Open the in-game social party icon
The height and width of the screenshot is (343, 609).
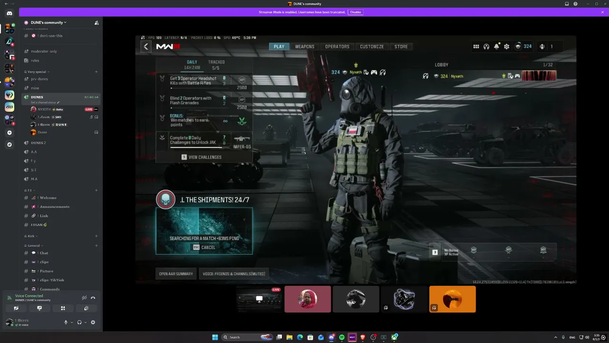(x=542, y=47)
